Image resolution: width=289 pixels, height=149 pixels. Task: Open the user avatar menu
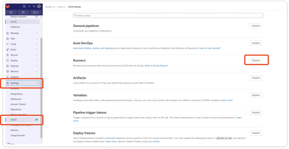pyautogui.click(x=39, y=6)
